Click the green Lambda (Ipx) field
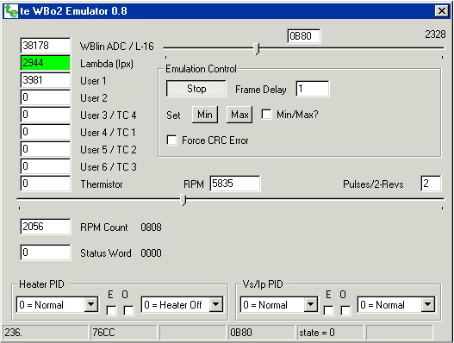Viewport: 454px width, 343px height. click(x=46, y=63)
